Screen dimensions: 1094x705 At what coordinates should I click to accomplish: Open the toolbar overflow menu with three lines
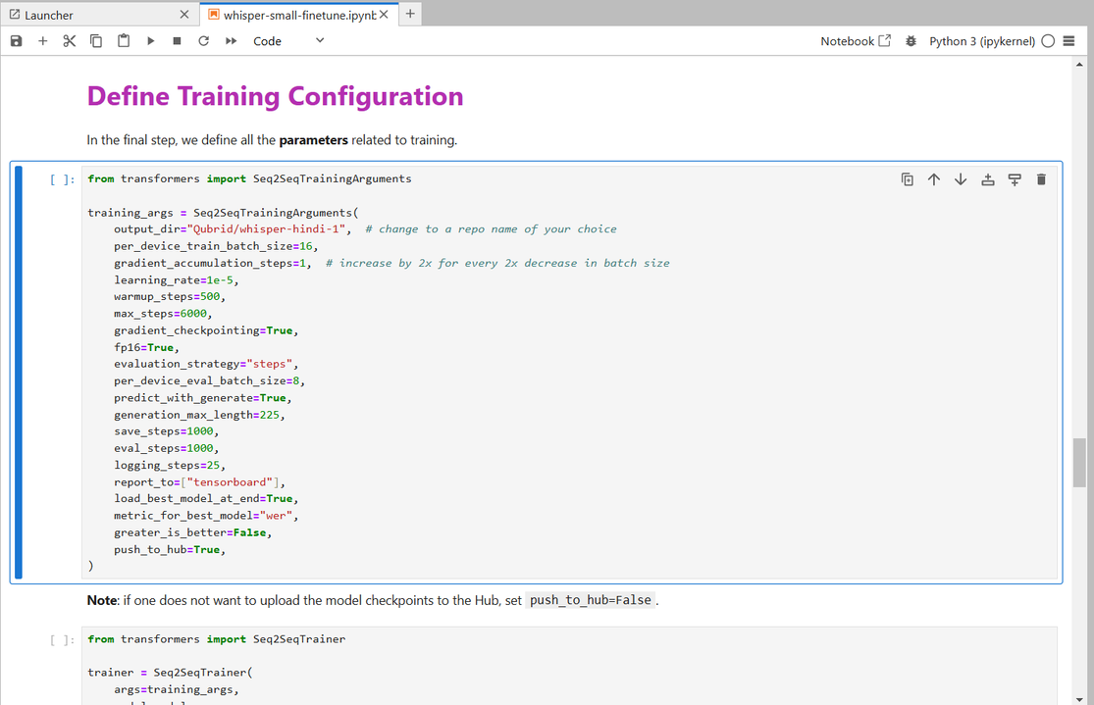tap(1068, 41)
